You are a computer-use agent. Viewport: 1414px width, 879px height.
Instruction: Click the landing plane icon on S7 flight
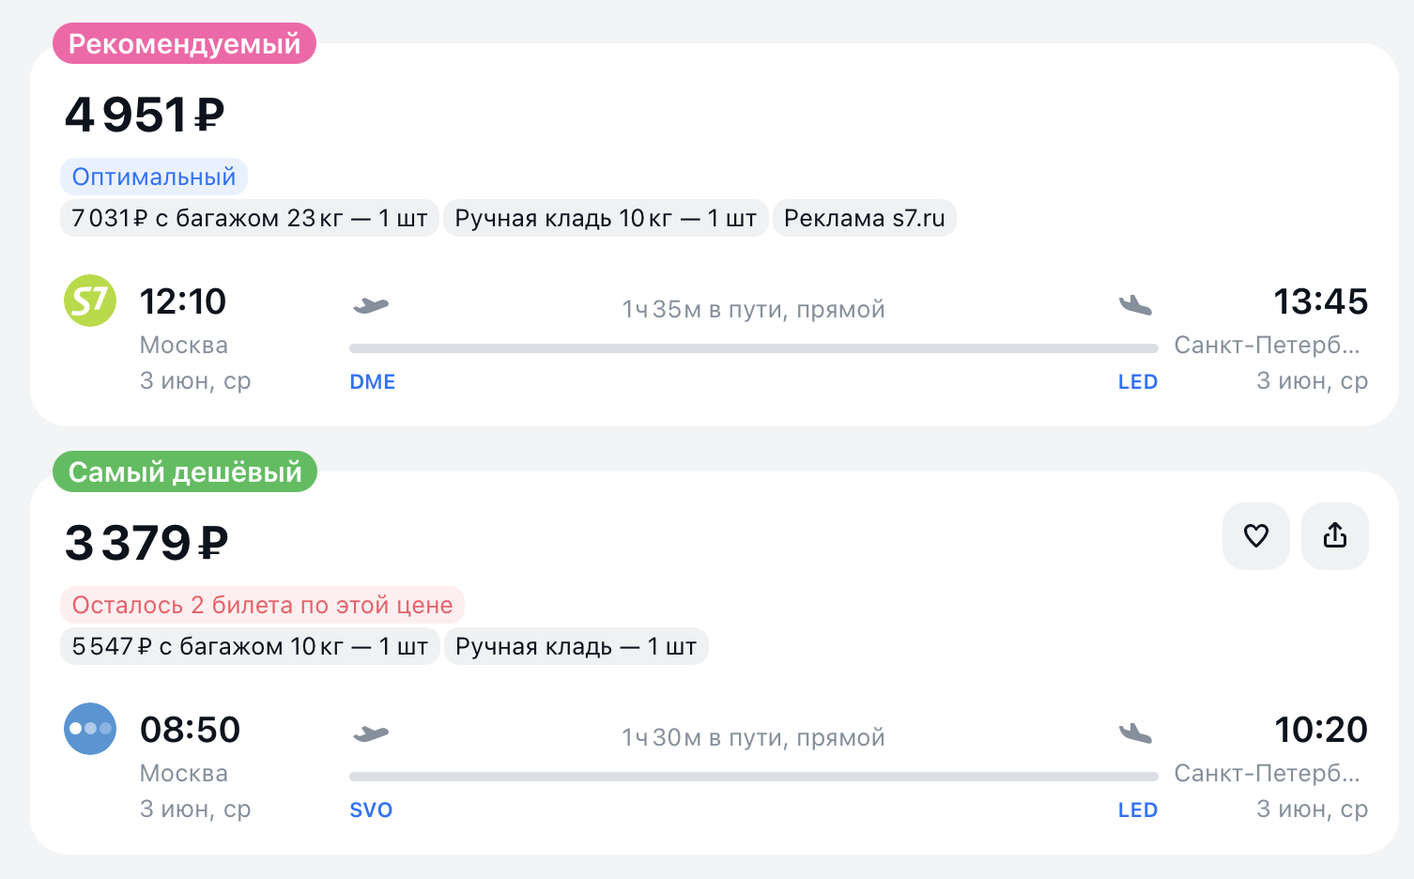(x=1135, y=305)
